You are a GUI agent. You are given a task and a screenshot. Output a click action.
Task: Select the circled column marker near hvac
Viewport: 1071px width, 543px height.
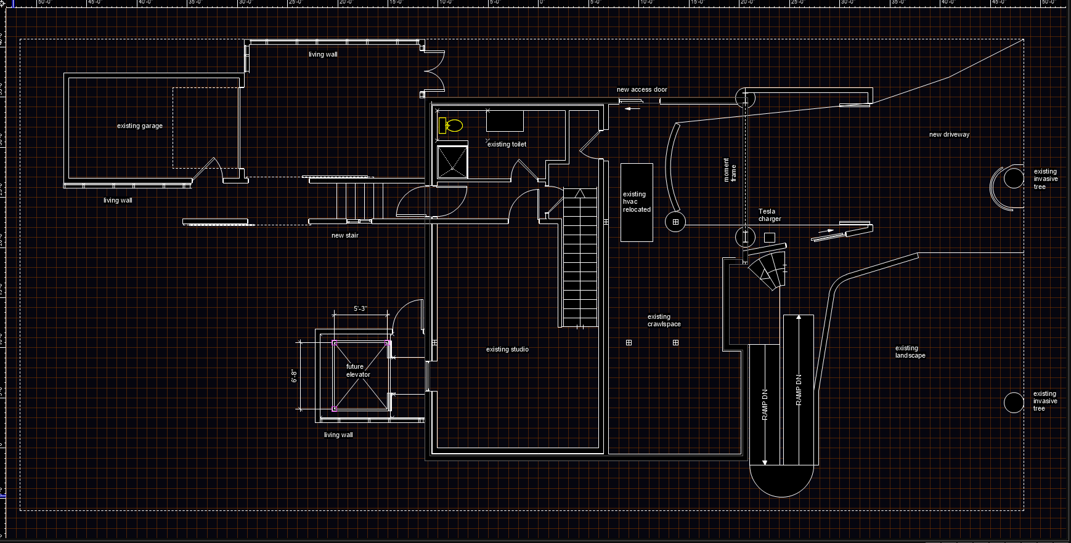click(x=675, y=222)
